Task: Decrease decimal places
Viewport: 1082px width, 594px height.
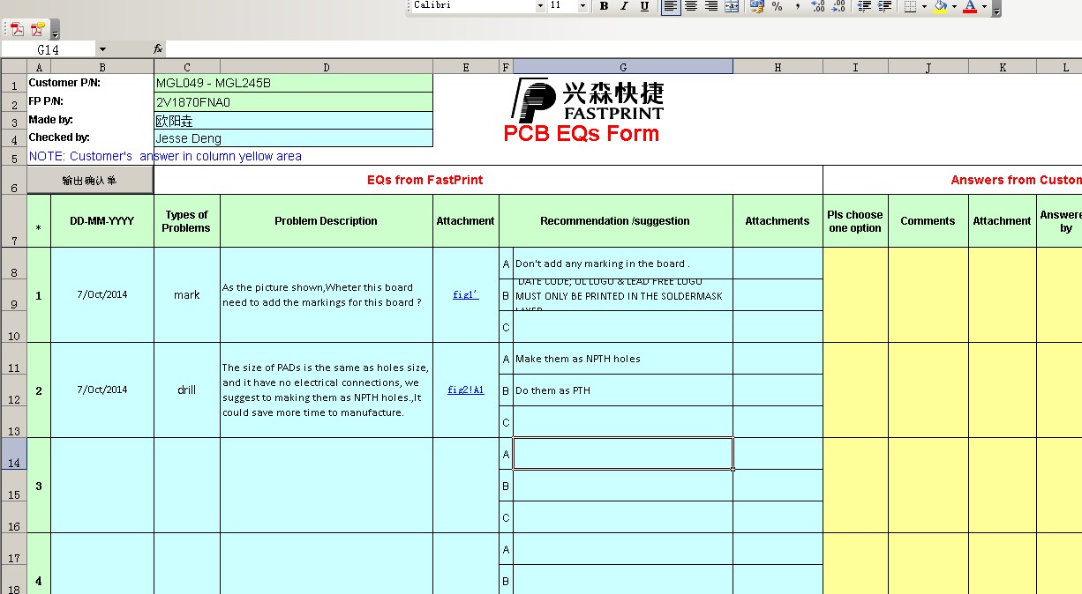Action: (x=838, y=6)
